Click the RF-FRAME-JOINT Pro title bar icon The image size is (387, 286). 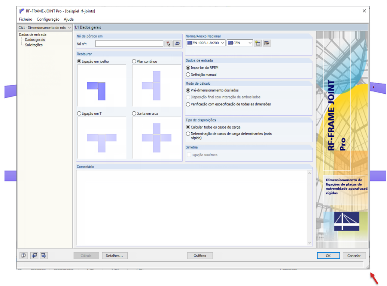tap(22, 11)
